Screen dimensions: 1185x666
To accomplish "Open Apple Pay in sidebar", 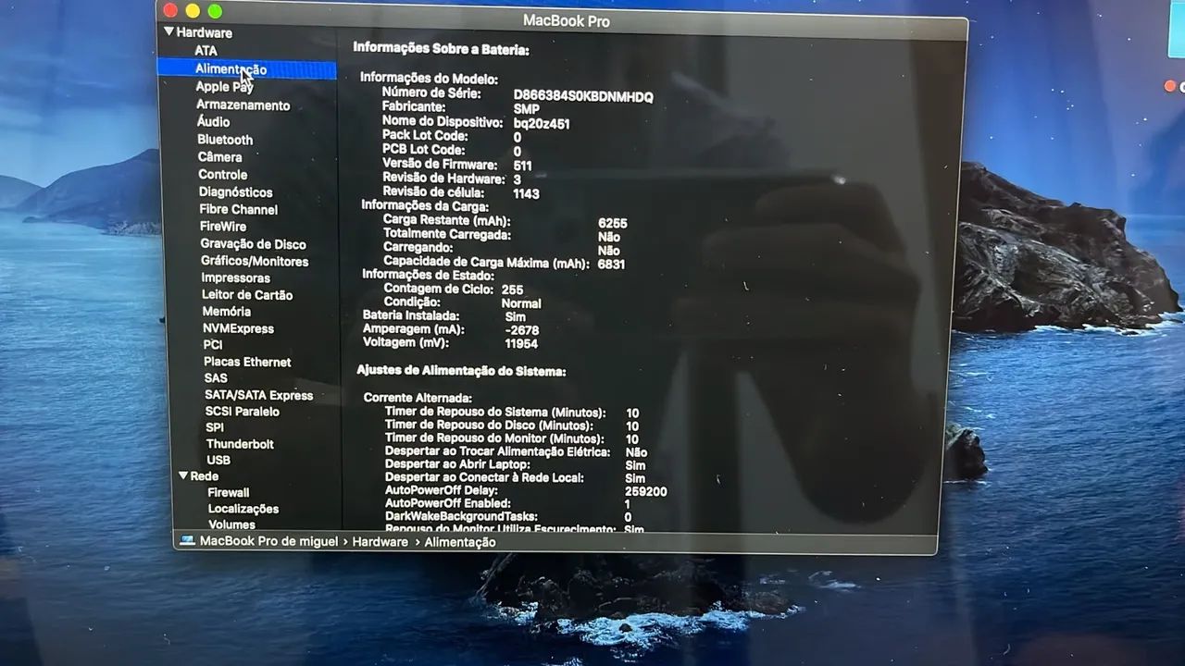I will point(224,87).
